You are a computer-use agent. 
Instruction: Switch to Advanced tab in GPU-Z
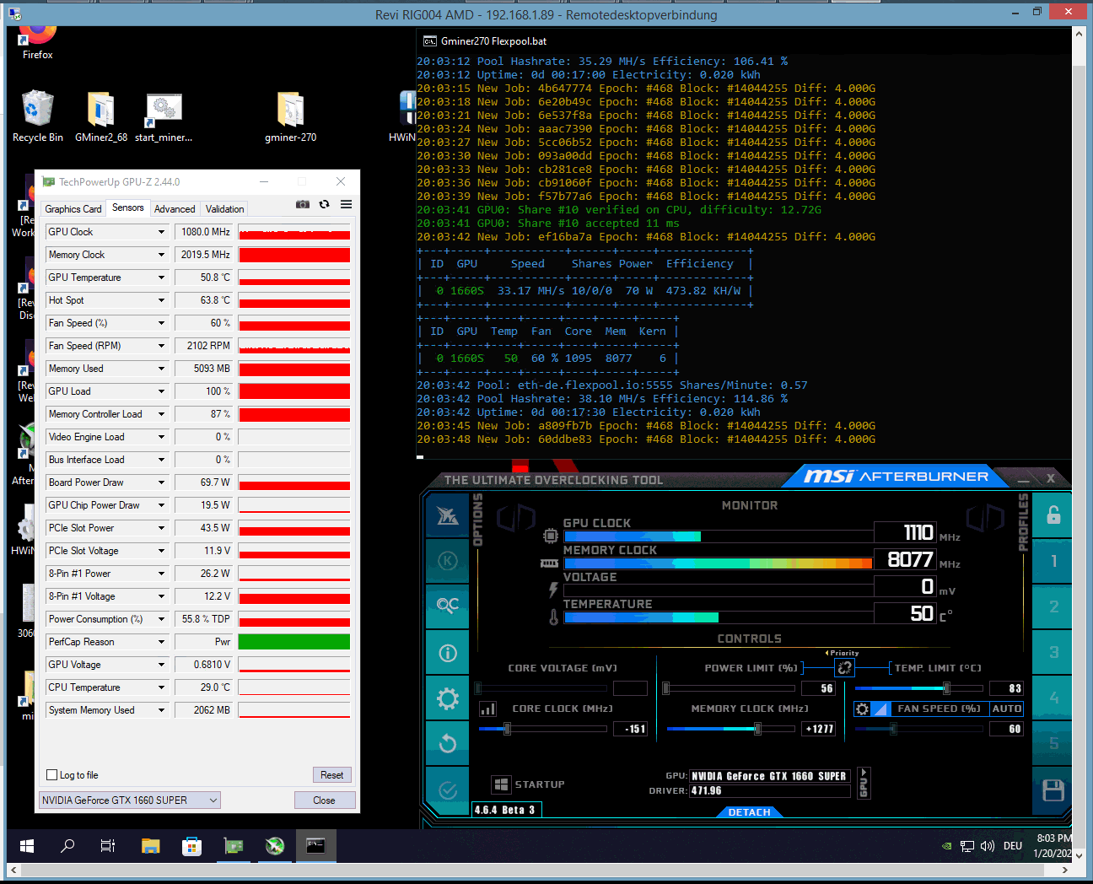pyautogui.click(x=175, y=209)
